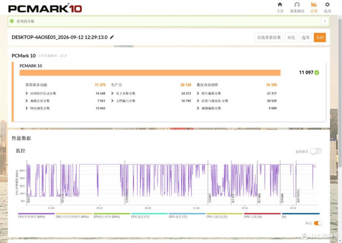Toggle the 标记 markers switch
Viewport: 342px width, 243px height.
(x=318, y=223)
